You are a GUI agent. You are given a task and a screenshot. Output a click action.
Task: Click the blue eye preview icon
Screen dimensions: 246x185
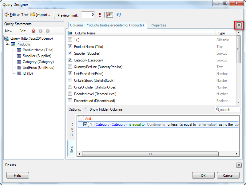pos(119,15)
